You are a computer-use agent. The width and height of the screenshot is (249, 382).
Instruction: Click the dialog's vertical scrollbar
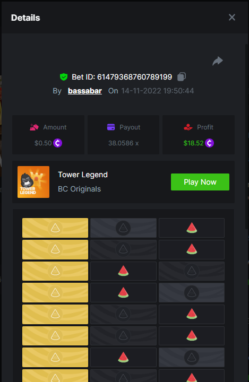click(x=247, y=136)
